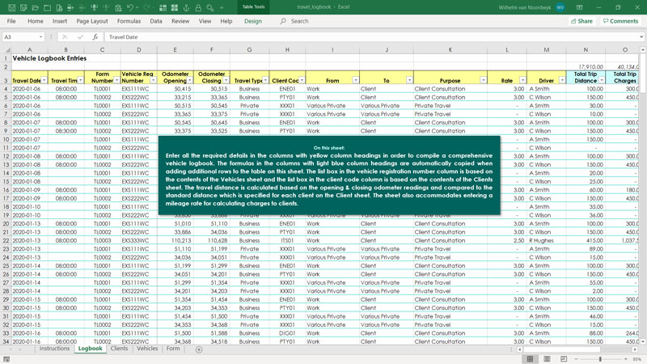
Task: Click the formula bar confirm checkmark icon
Action: 80,36
